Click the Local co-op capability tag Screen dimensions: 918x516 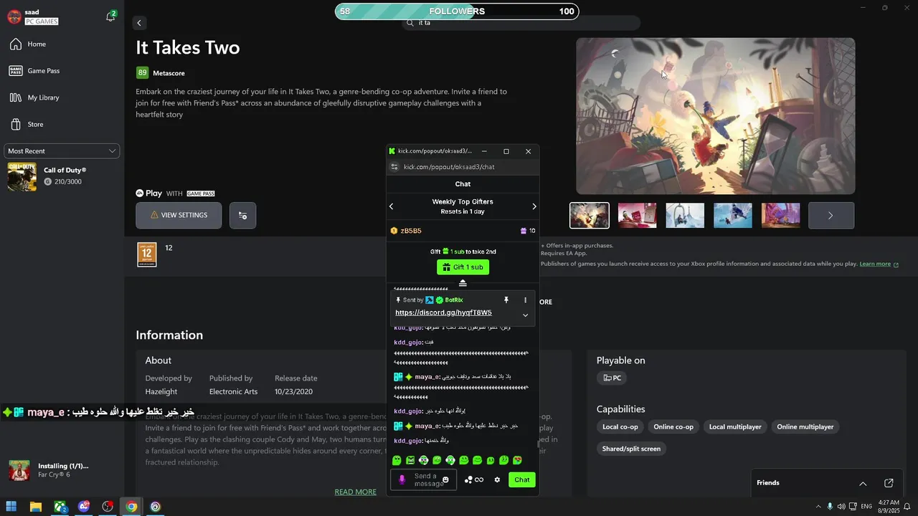pyautogui.click(x=620, y=426)
